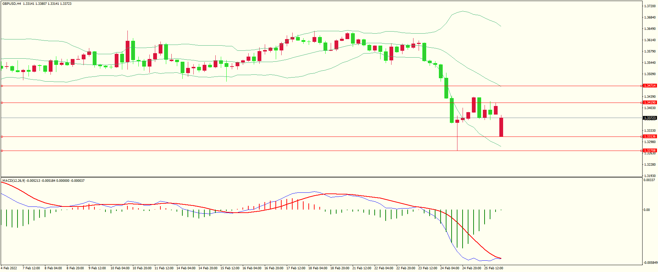This screenshot has width=658, height=272.
Task: Click the 1.35090 price scale value
Action: (650, 74)
